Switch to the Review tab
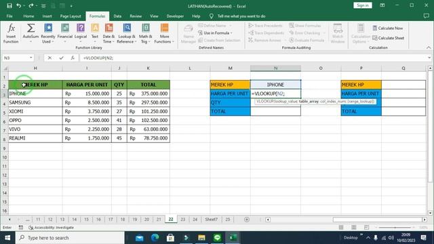Viewport: 434px width, 244px height. (136, 16)
